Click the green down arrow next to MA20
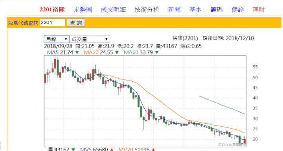Screen dimensions: 283x151 coord(117,52)
